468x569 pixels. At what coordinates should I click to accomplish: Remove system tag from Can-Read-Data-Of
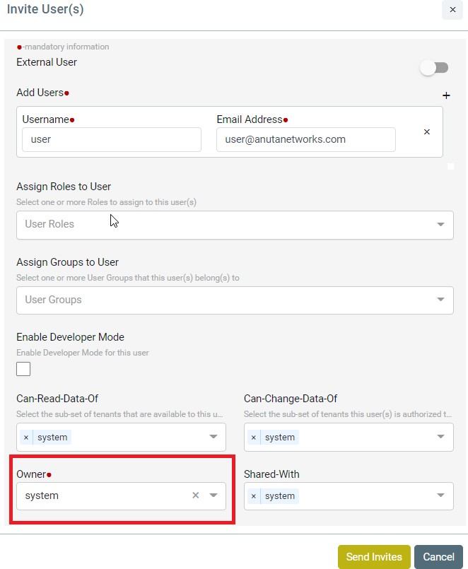coord(26,438)
